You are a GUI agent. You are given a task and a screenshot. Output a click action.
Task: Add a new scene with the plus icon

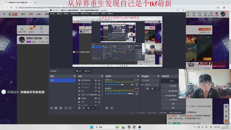52,108
